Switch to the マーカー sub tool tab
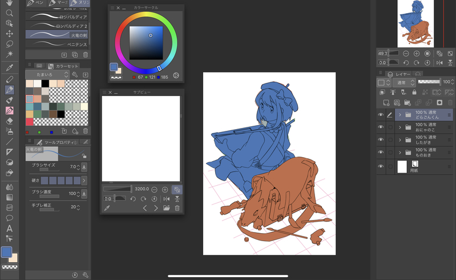Screen dimensions: 456x280 pos(58,3)
